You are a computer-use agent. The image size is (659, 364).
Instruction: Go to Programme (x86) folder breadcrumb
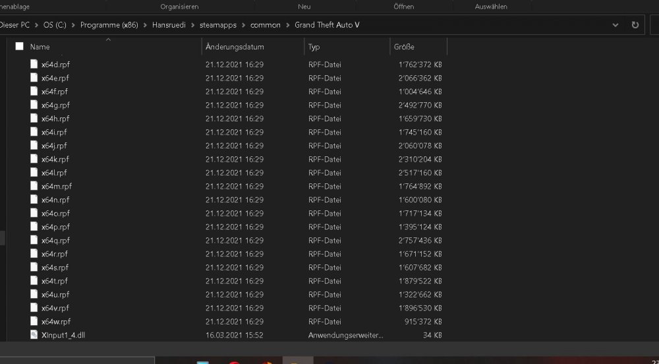click(109, 25)
